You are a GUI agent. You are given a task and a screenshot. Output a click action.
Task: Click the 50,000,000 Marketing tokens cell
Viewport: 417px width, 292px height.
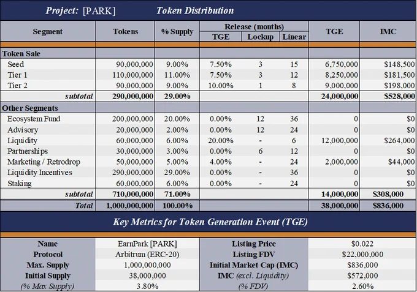[x=134, y=162]
